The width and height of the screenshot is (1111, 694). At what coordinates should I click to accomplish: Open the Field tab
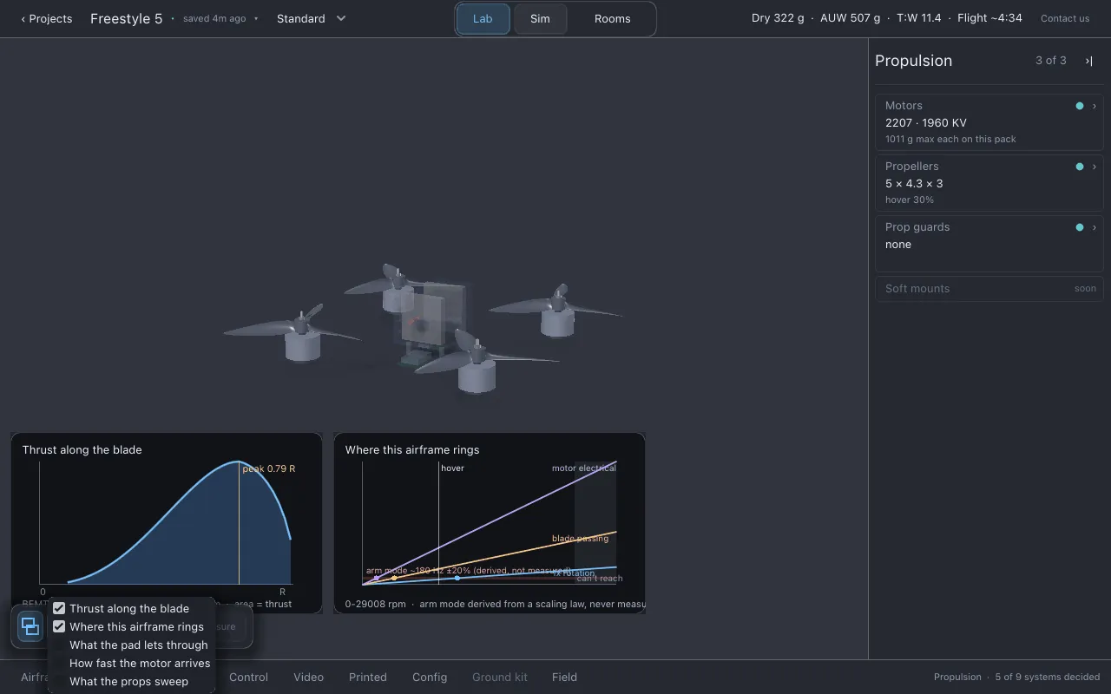coord(564,677)
